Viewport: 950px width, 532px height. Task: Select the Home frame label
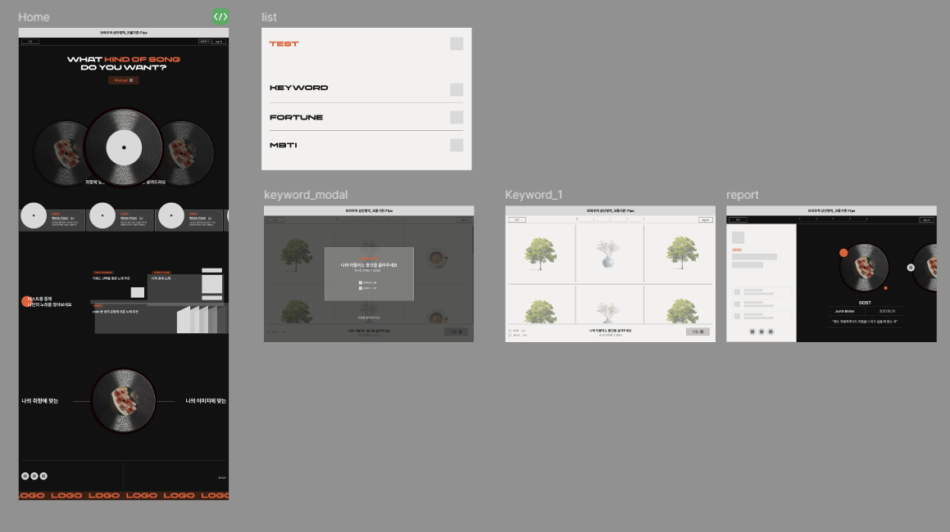tap(34, 17)
